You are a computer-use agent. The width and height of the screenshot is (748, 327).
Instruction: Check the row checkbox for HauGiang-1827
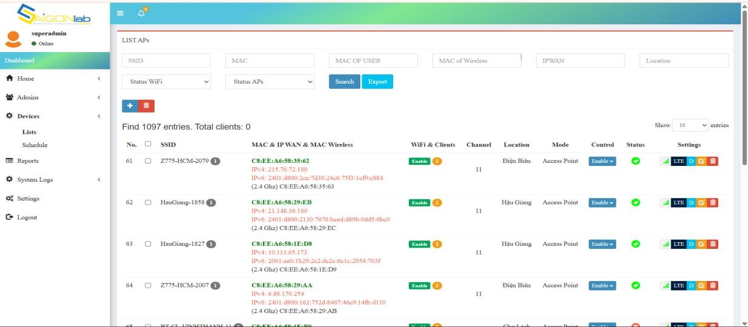(x=148, y=244)
